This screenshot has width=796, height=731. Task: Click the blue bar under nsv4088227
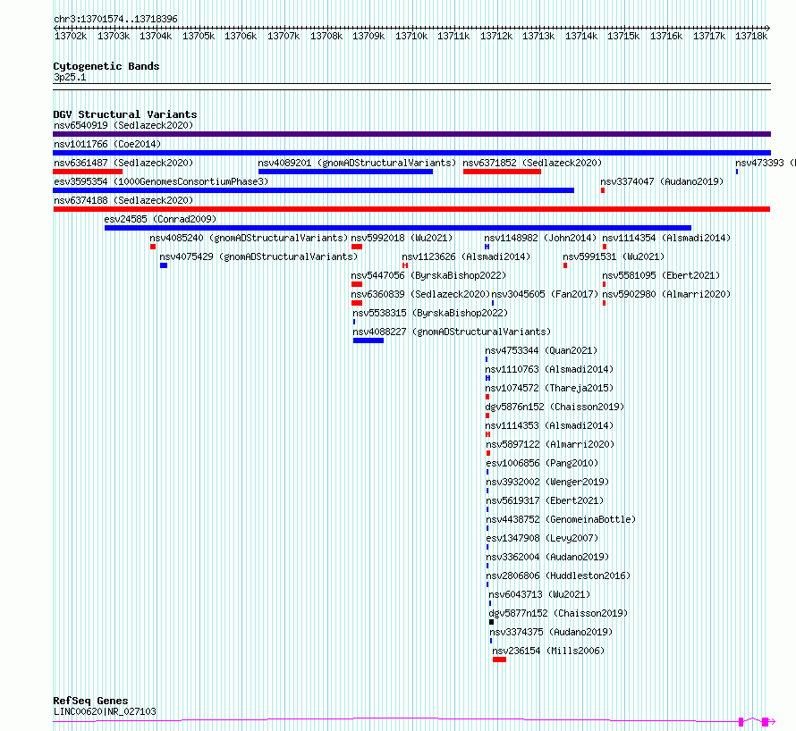pos(368,340)
